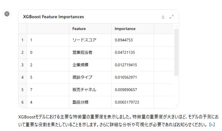Click the explanation paragraph starting XGBoostモデル

point(118,121)
